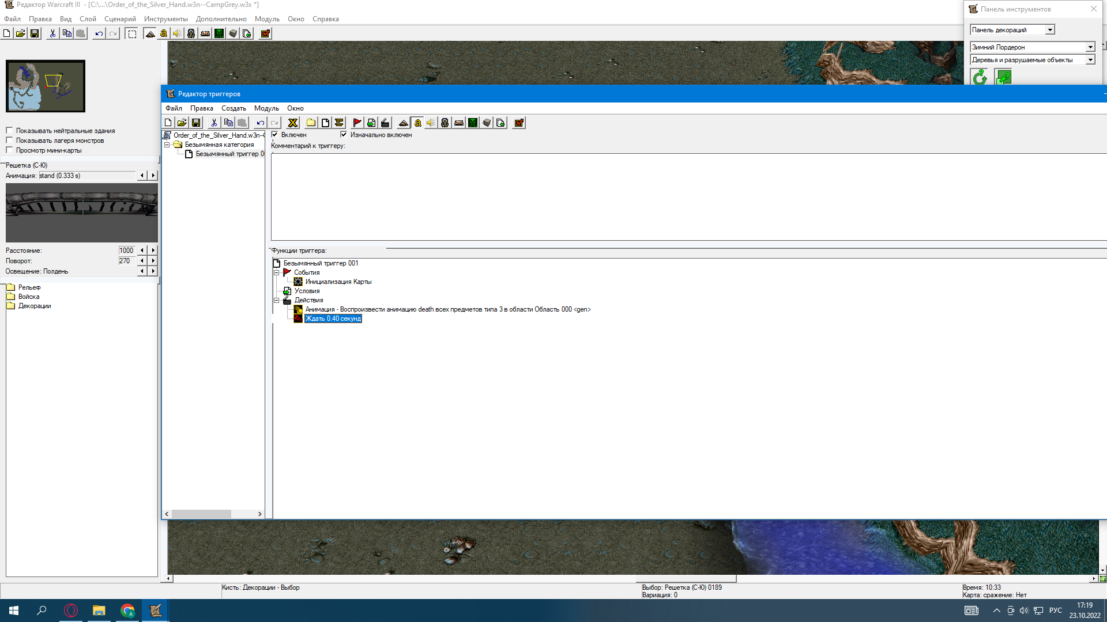The image size is (1107, 622).
Task: Enable 'Показывать нейтральные здания' checkbox
Action: pyautogui.click(x=9, y=131)
